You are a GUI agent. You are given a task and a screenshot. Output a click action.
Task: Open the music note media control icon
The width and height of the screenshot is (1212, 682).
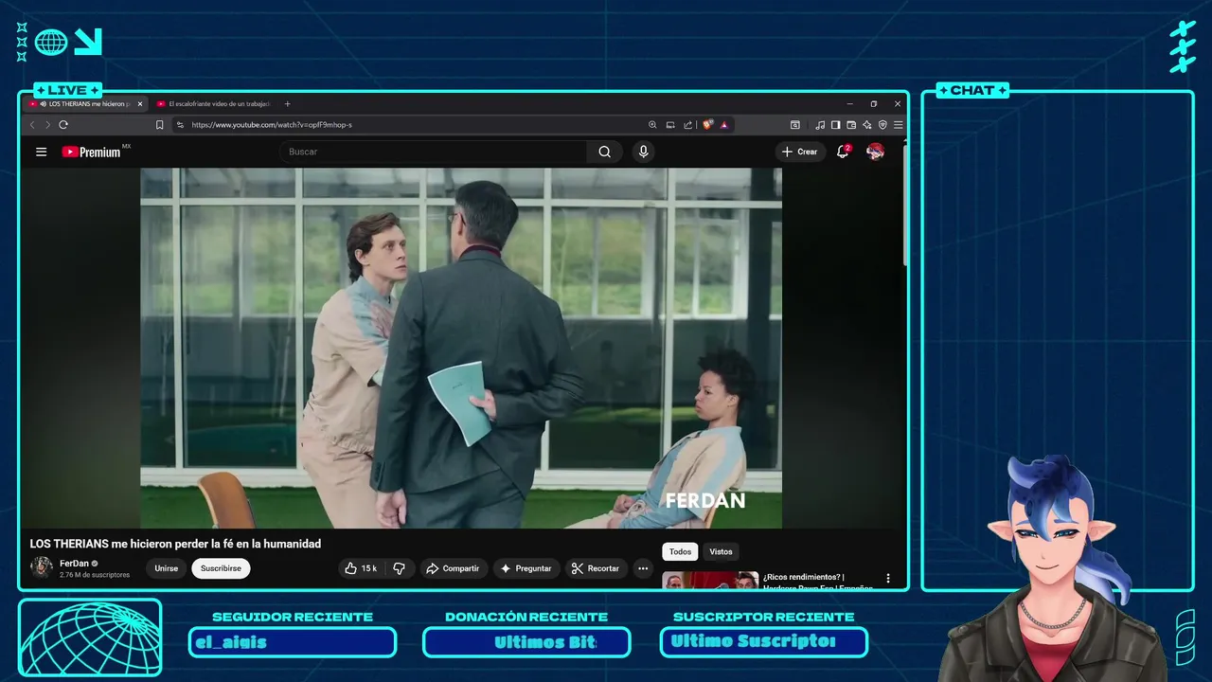[x=820, y=124]
